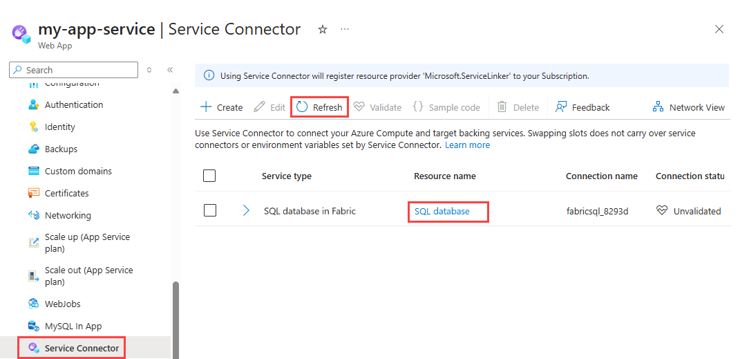Image resolution: width=740 pixels, height=359 pixels.
Task: Open Custom domains in sidebar
Action: 78,171
